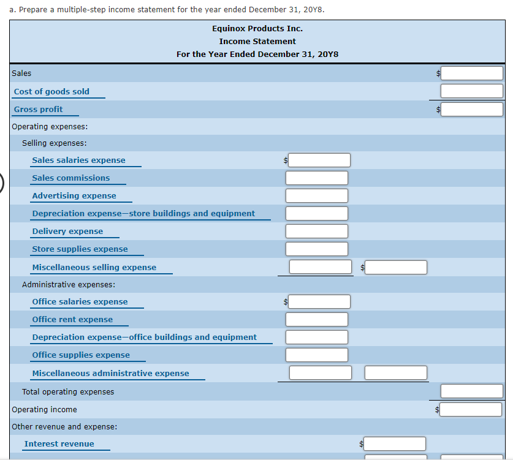The image size is (513, 460).
Task: Click the Miscellaneous administrative expense amount field
Action: click(x=321, y=372)
